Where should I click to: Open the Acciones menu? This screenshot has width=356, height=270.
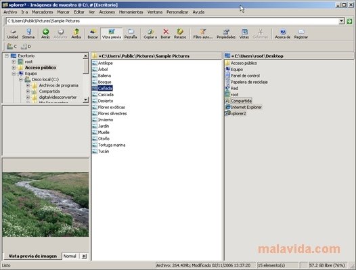[107, 12]
